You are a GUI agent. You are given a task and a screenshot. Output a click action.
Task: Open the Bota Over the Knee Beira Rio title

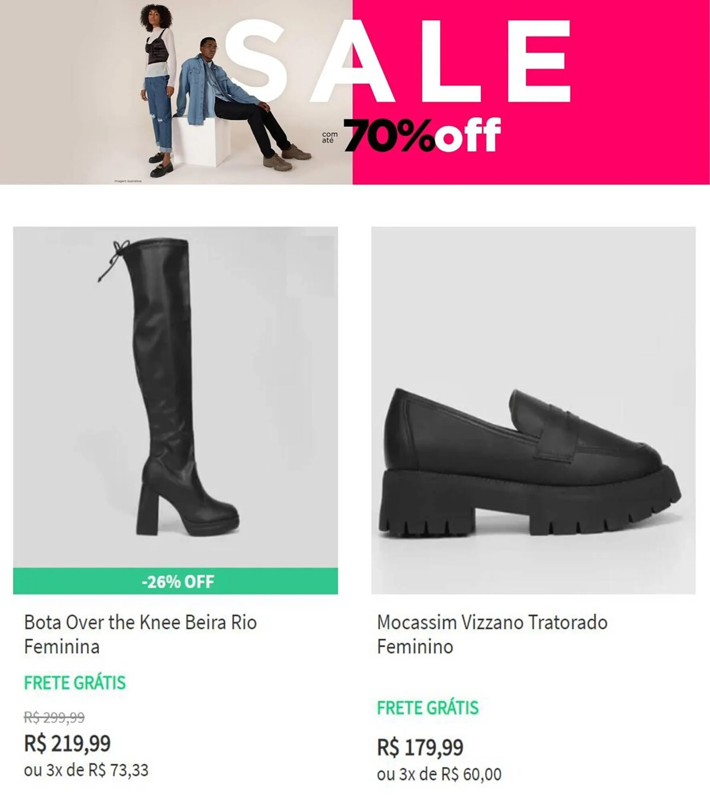(140, 634)
